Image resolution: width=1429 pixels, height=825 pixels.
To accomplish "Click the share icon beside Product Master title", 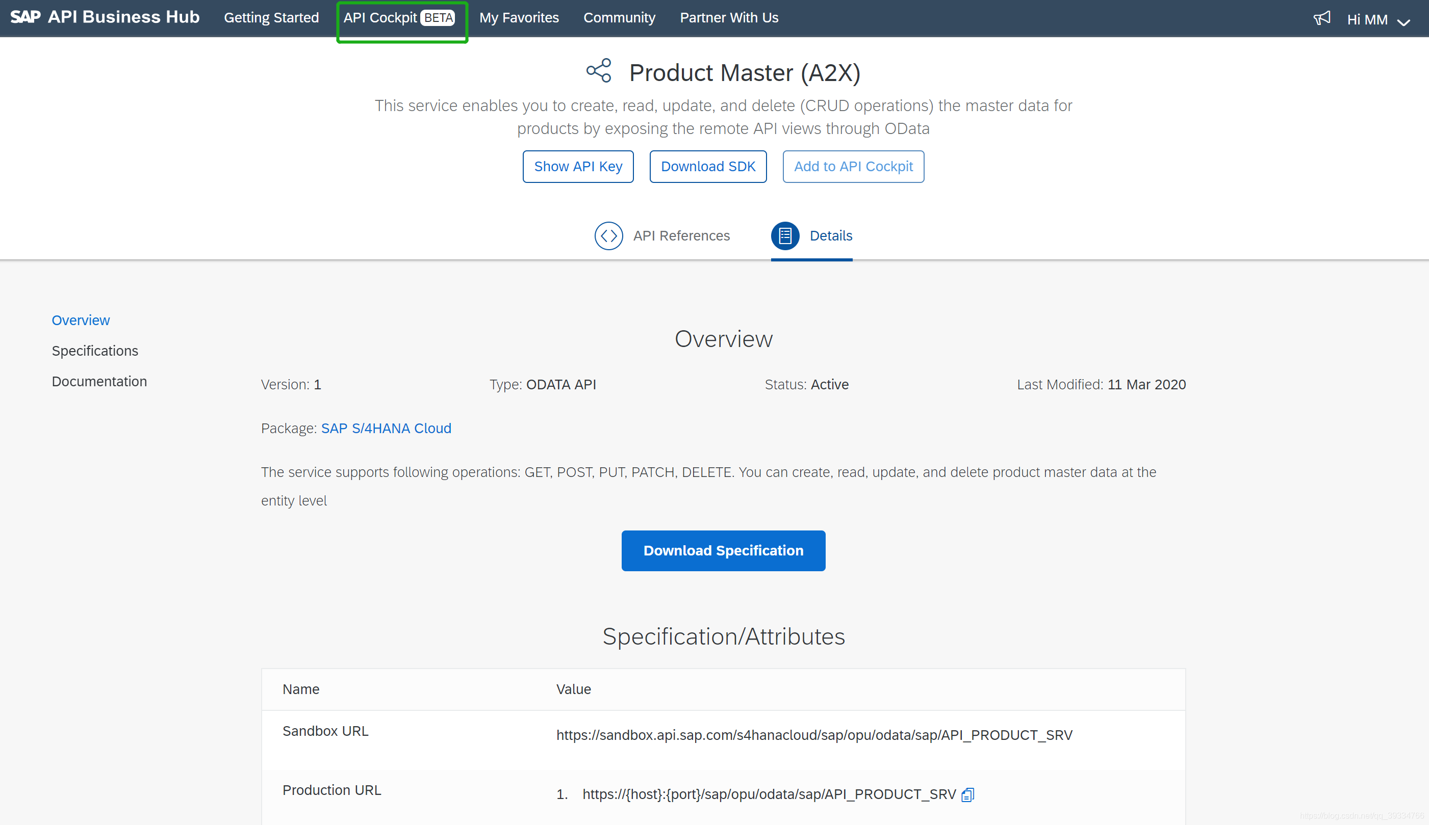I will pyautogui.click(x=598, y=71).
